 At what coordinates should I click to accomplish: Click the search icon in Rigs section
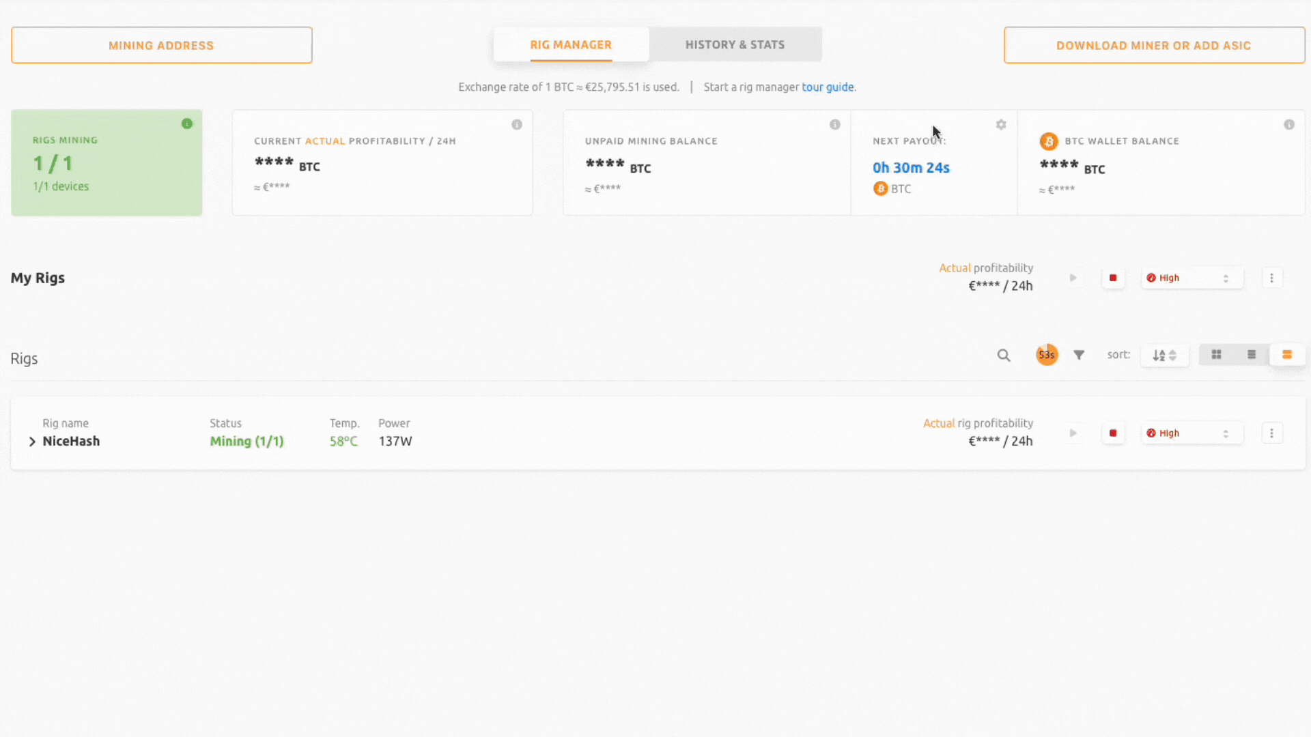(x=1003, y=355)
